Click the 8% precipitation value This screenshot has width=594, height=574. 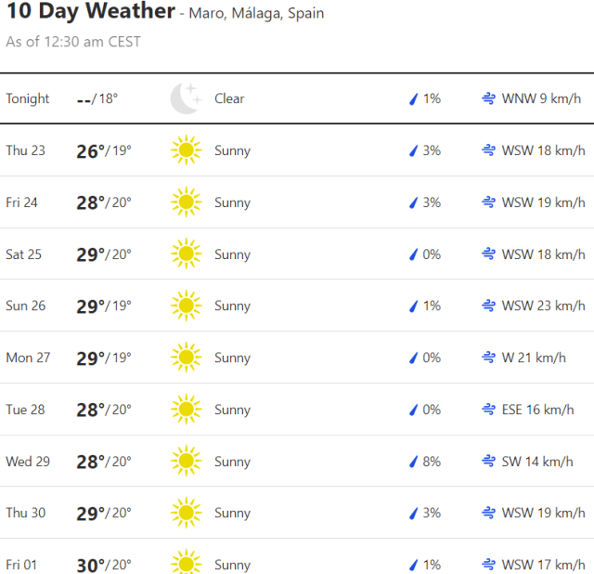[x=432, y=462]
